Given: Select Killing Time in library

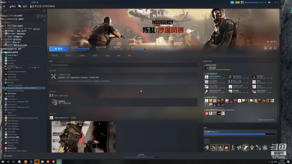Looking at the screenshot, I should pyautogui.click(x=12, y=115).
